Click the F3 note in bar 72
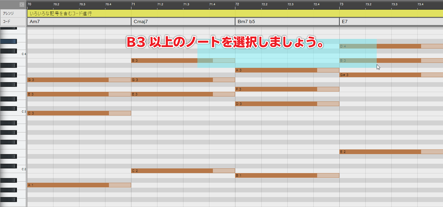Image resolution: width=443 pixels, height=207 pixels. (x=276, y=89)
